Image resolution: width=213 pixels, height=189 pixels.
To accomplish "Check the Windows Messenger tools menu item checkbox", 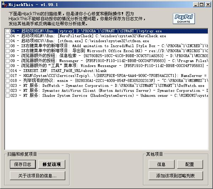I will [7, 66].
